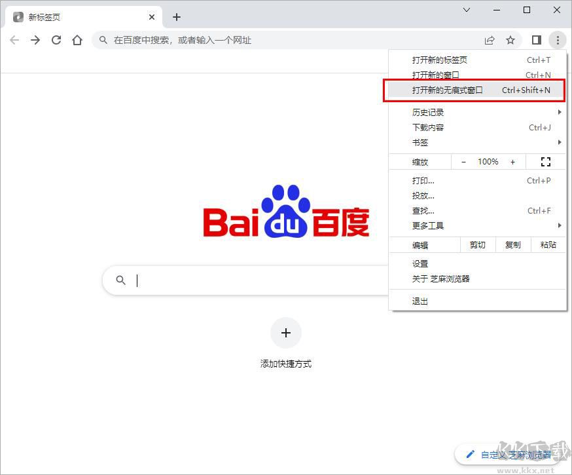Choose 打开新的窗口 menu entry
572x475 pixels.
[478, 75]
